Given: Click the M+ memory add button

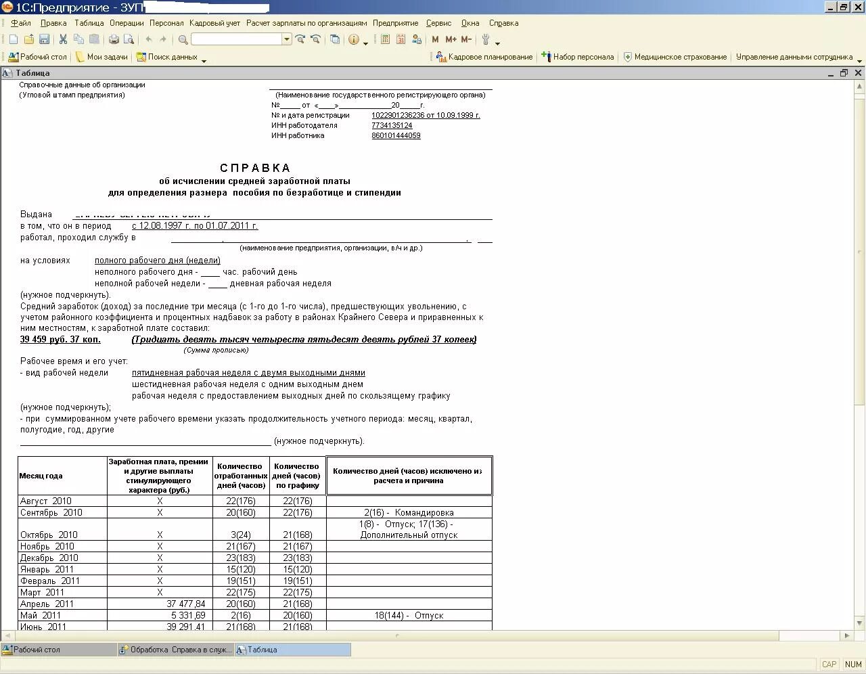Looking at the screenshot, I should point(451,39).
